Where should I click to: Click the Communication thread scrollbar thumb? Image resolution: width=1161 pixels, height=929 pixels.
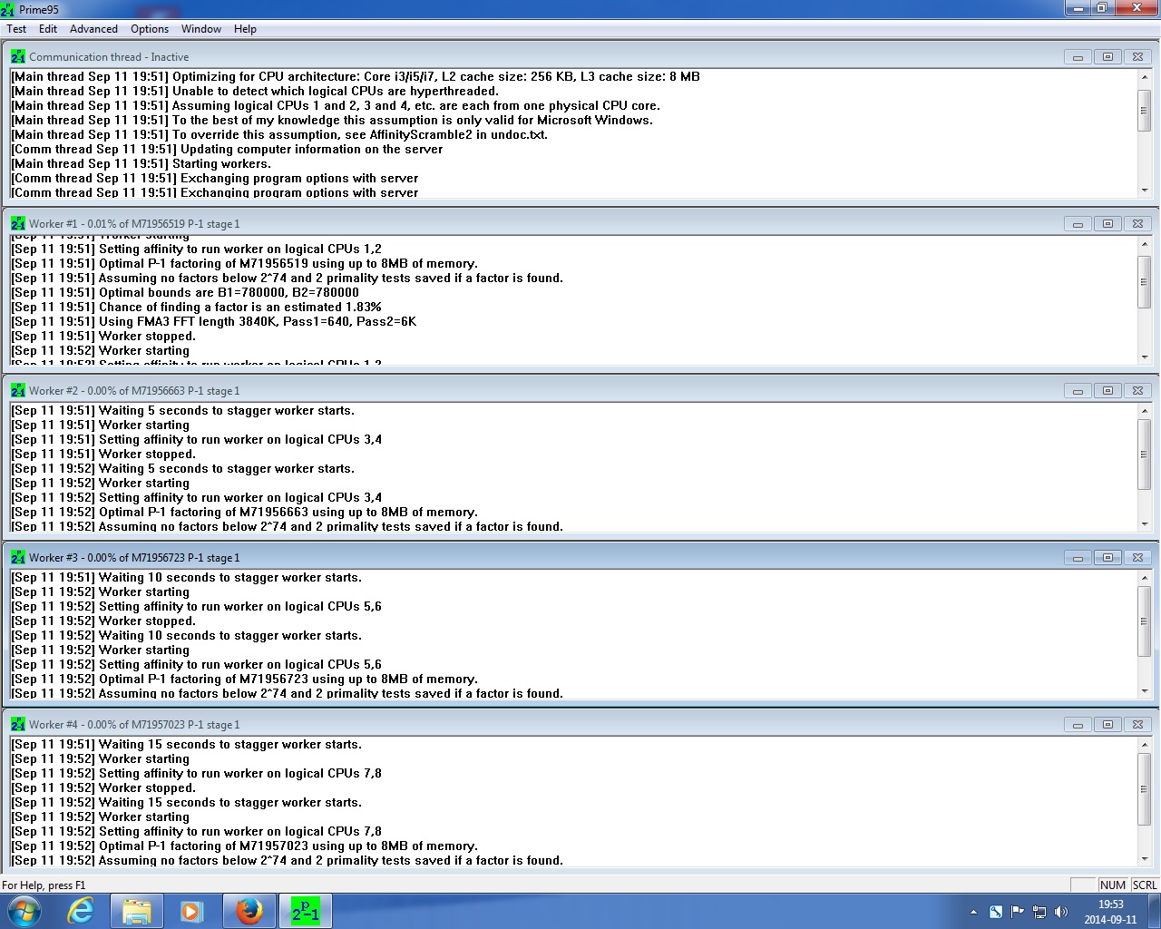point(1145,109)
